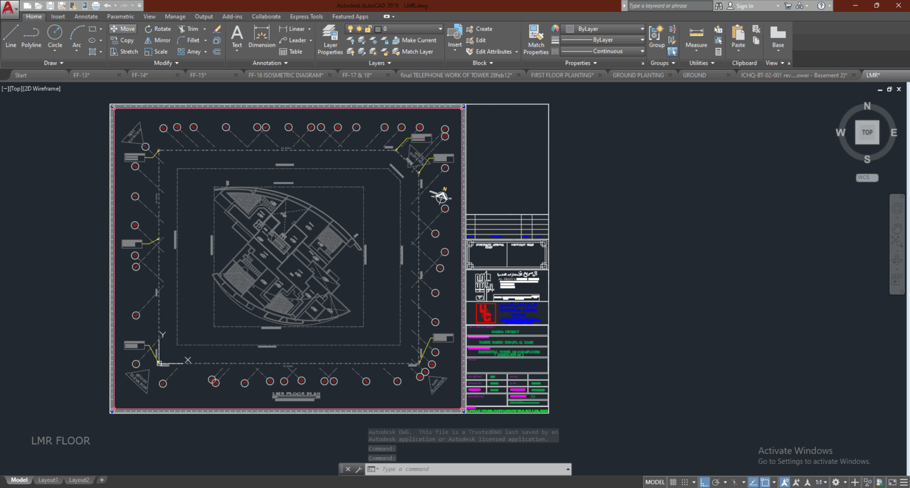Toggle Grid display in the status bar
This screenshot has height=488, width=910.
pos(672,481)
